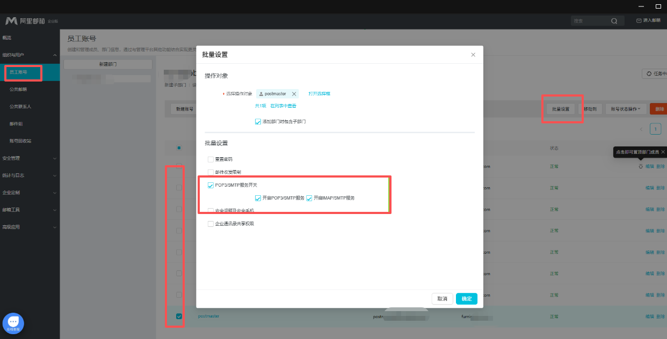Viewport: 667px width, 339px height.
Task: Click the search magnifier icon in header
Action: tap(614, 21)
